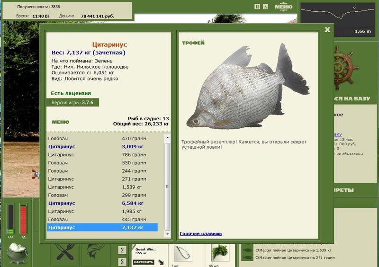Select highlighted Цитаринус 7,137 кг row
This screenshot has width=379, height=267.
[103, 227]
